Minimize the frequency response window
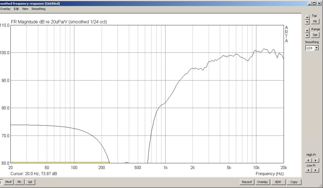 [309, 4]
